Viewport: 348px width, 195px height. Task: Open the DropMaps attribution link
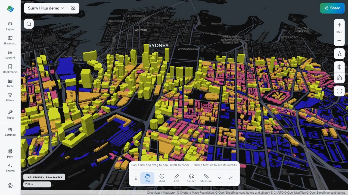(x=154, y=193)
